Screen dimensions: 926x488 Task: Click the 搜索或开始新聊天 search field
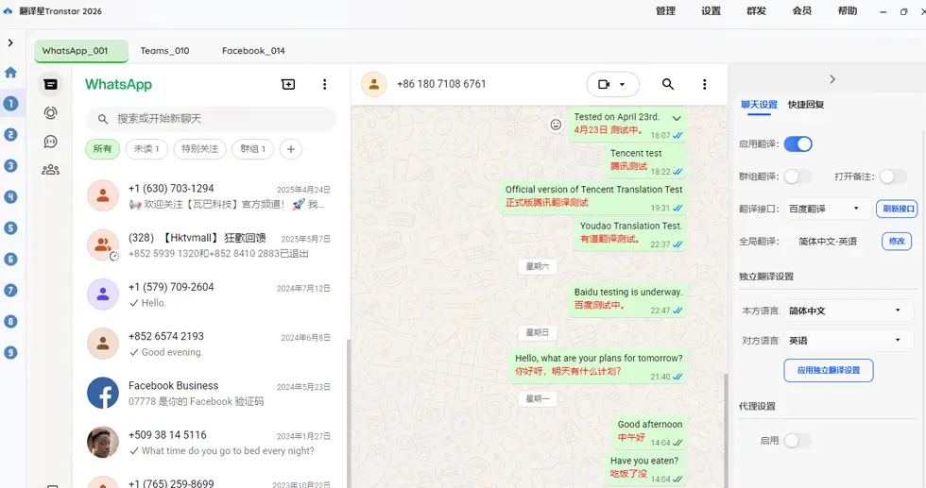point(212,119)
